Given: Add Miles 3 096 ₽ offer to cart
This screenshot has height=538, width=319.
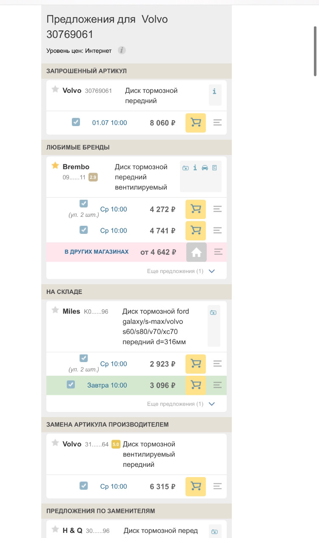Looking at the screenshot, I should (x=196, y=385).
